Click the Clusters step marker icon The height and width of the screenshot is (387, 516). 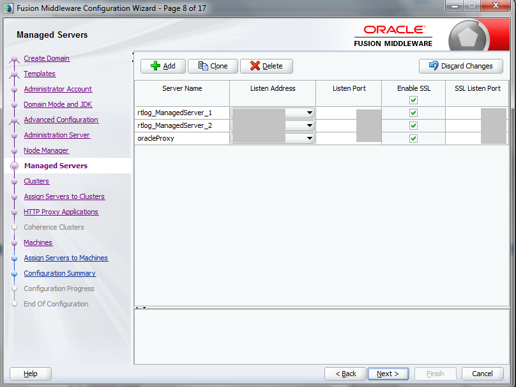click(x=13, y=181)
